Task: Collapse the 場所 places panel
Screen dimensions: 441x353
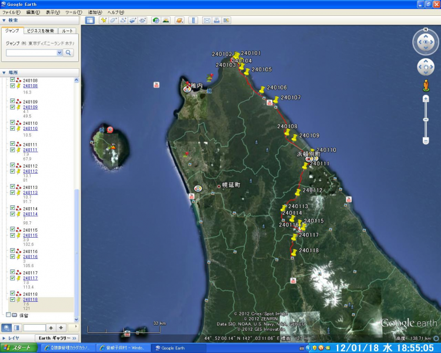Action: (4, 72)
